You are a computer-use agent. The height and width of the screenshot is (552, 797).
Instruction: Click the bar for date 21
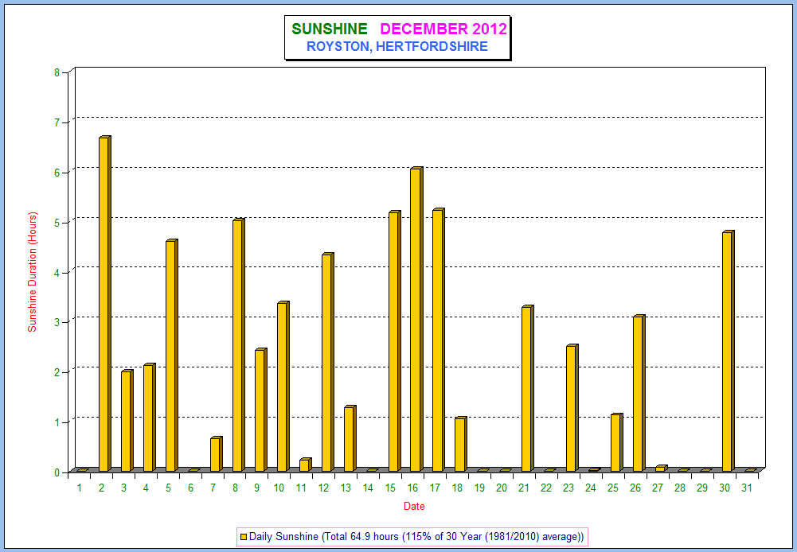click(x=528, y=388)
